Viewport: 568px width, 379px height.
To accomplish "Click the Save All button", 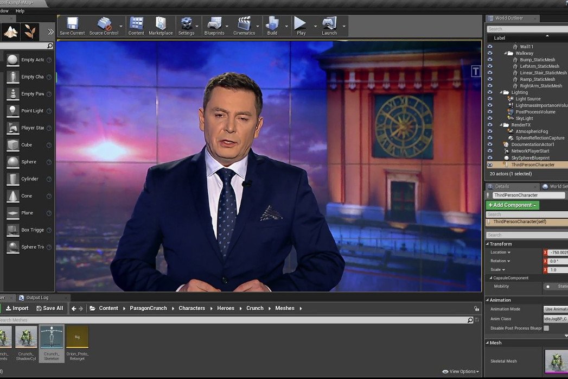I will [49, 308].
